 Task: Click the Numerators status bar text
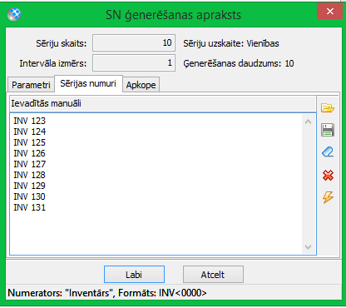107,293
